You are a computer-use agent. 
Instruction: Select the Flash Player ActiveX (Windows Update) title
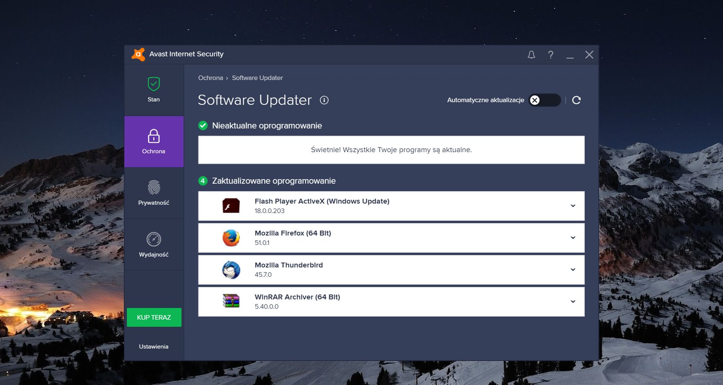(322, 201)
